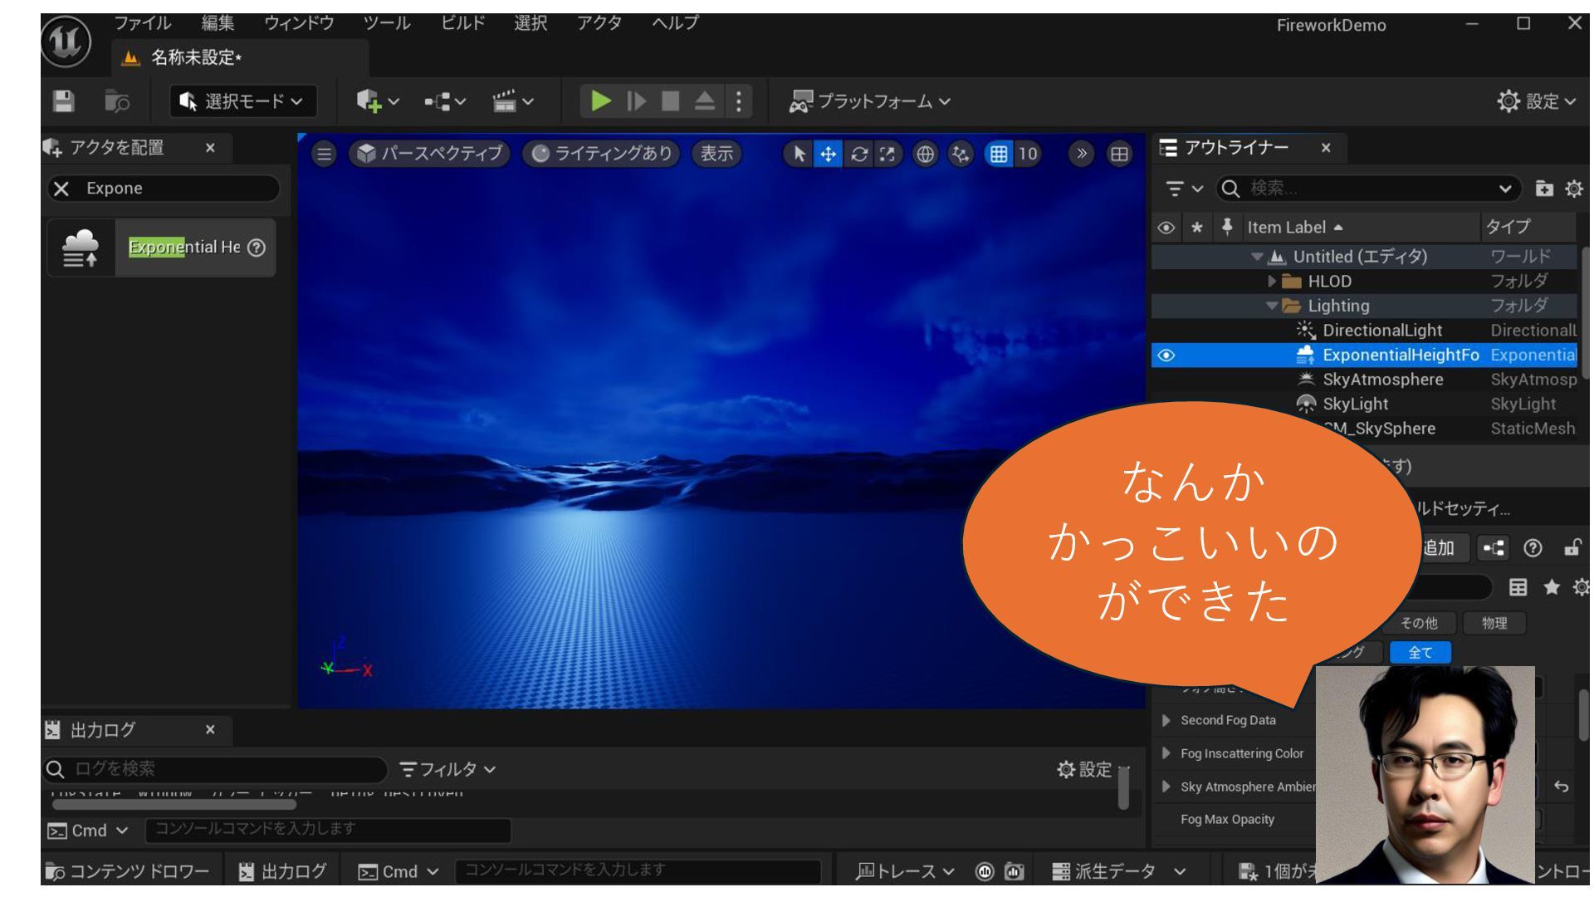Collapse the Lighting folder
The height and width of the screenshot is (897, 1594).
click(1272, 306)
